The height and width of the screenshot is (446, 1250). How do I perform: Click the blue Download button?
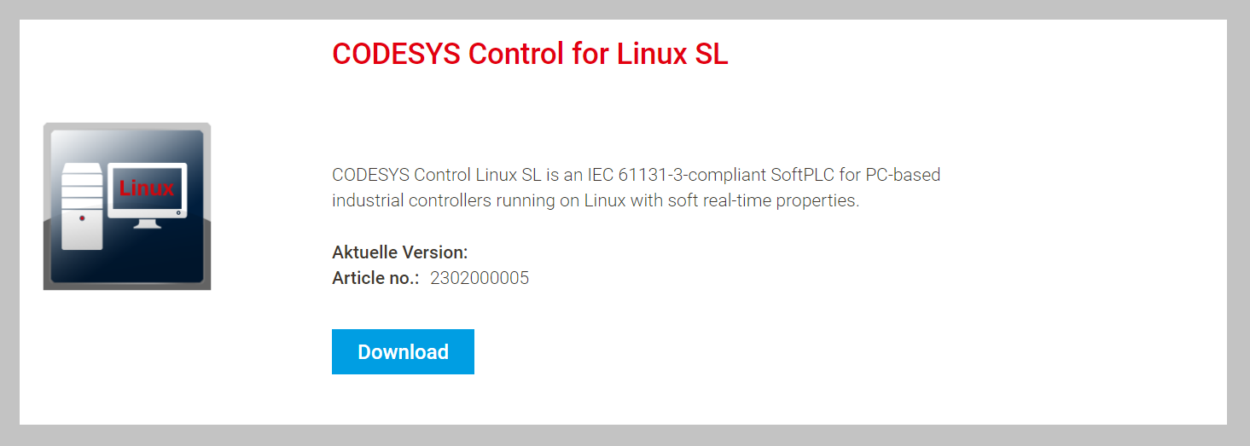pyautogui.click(x=403, y=351)
